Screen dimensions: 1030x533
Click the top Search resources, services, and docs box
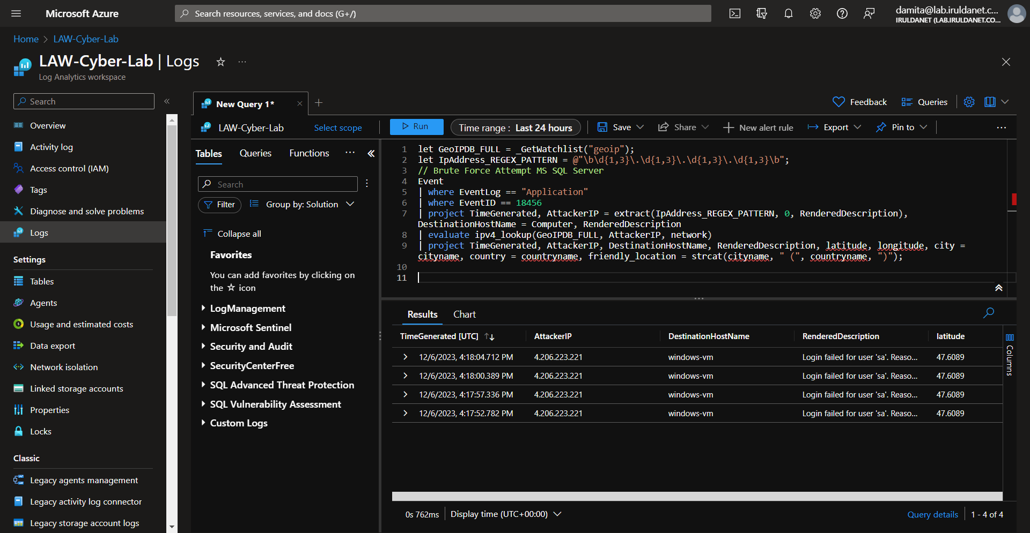[443, 13]
